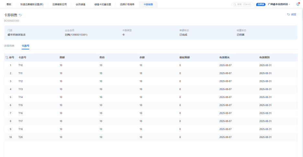Image resolution: width=303 pixels, height=157 pixels.
Task: Click the 有效期到 column header
Action: [x=264, y=57]
